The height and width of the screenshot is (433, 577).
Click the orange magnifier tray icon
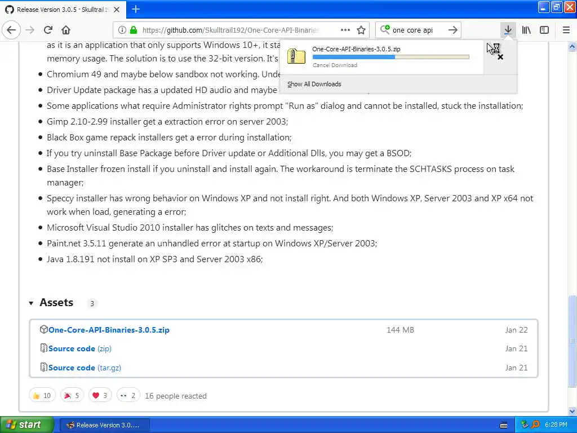(x=535, y=425)
